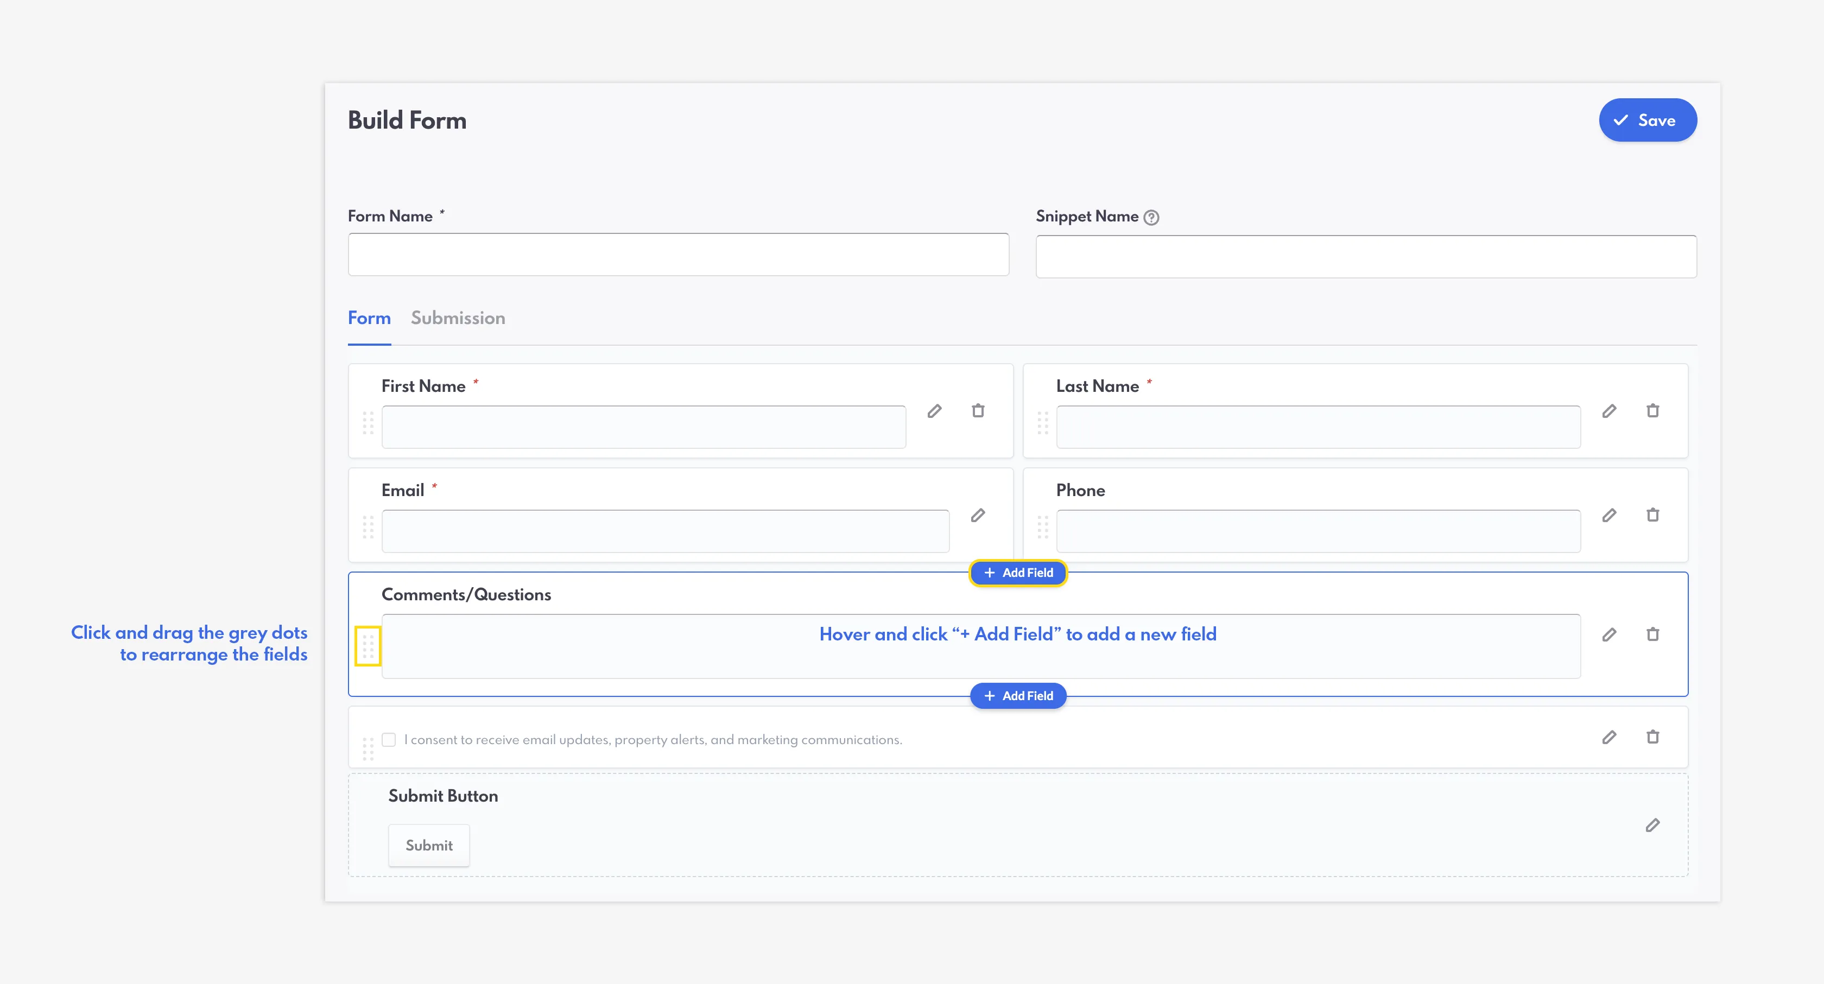The image size is (1824, 984).
Task: Save the form with the Save button
Action: coord(1648,120)
